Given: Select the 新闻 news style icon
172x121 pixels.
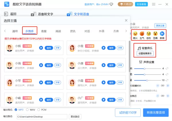Looking at the screenshot, I should tap(162, 34).
